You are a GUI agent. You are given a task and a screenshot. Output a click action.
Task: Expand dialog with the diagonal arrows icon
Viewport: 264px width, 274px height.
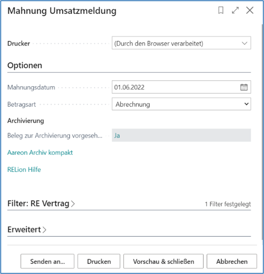[235, 11]
